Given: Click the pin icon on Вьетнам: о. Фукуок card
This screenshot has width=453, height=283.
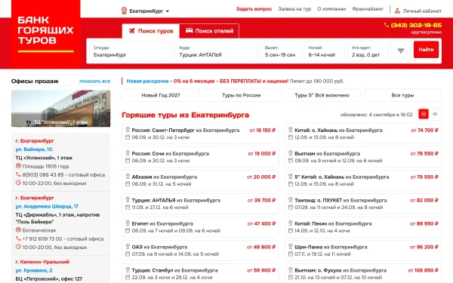Looking at the screenshot, I should 291,269.
